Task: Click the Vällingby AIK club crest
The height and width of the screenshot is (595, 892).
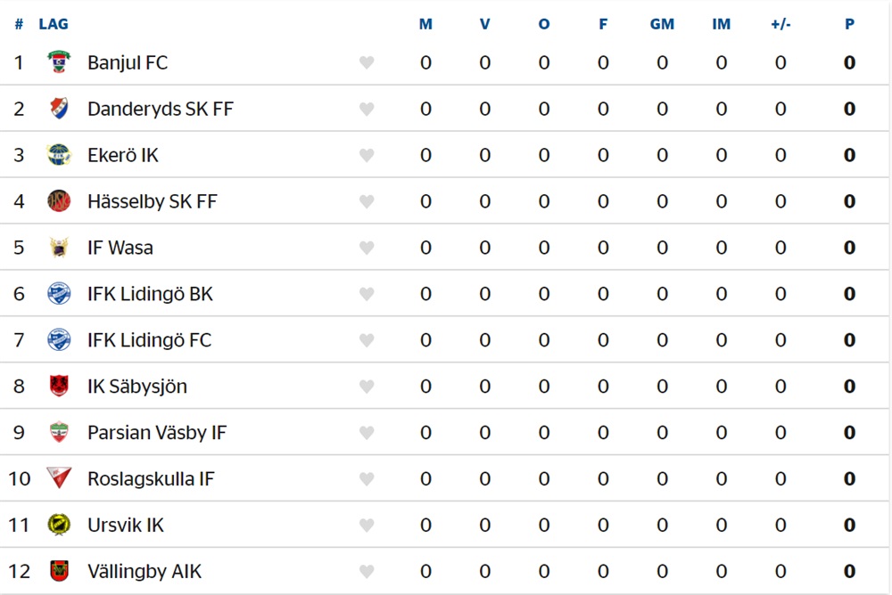Action: [59, 571]
